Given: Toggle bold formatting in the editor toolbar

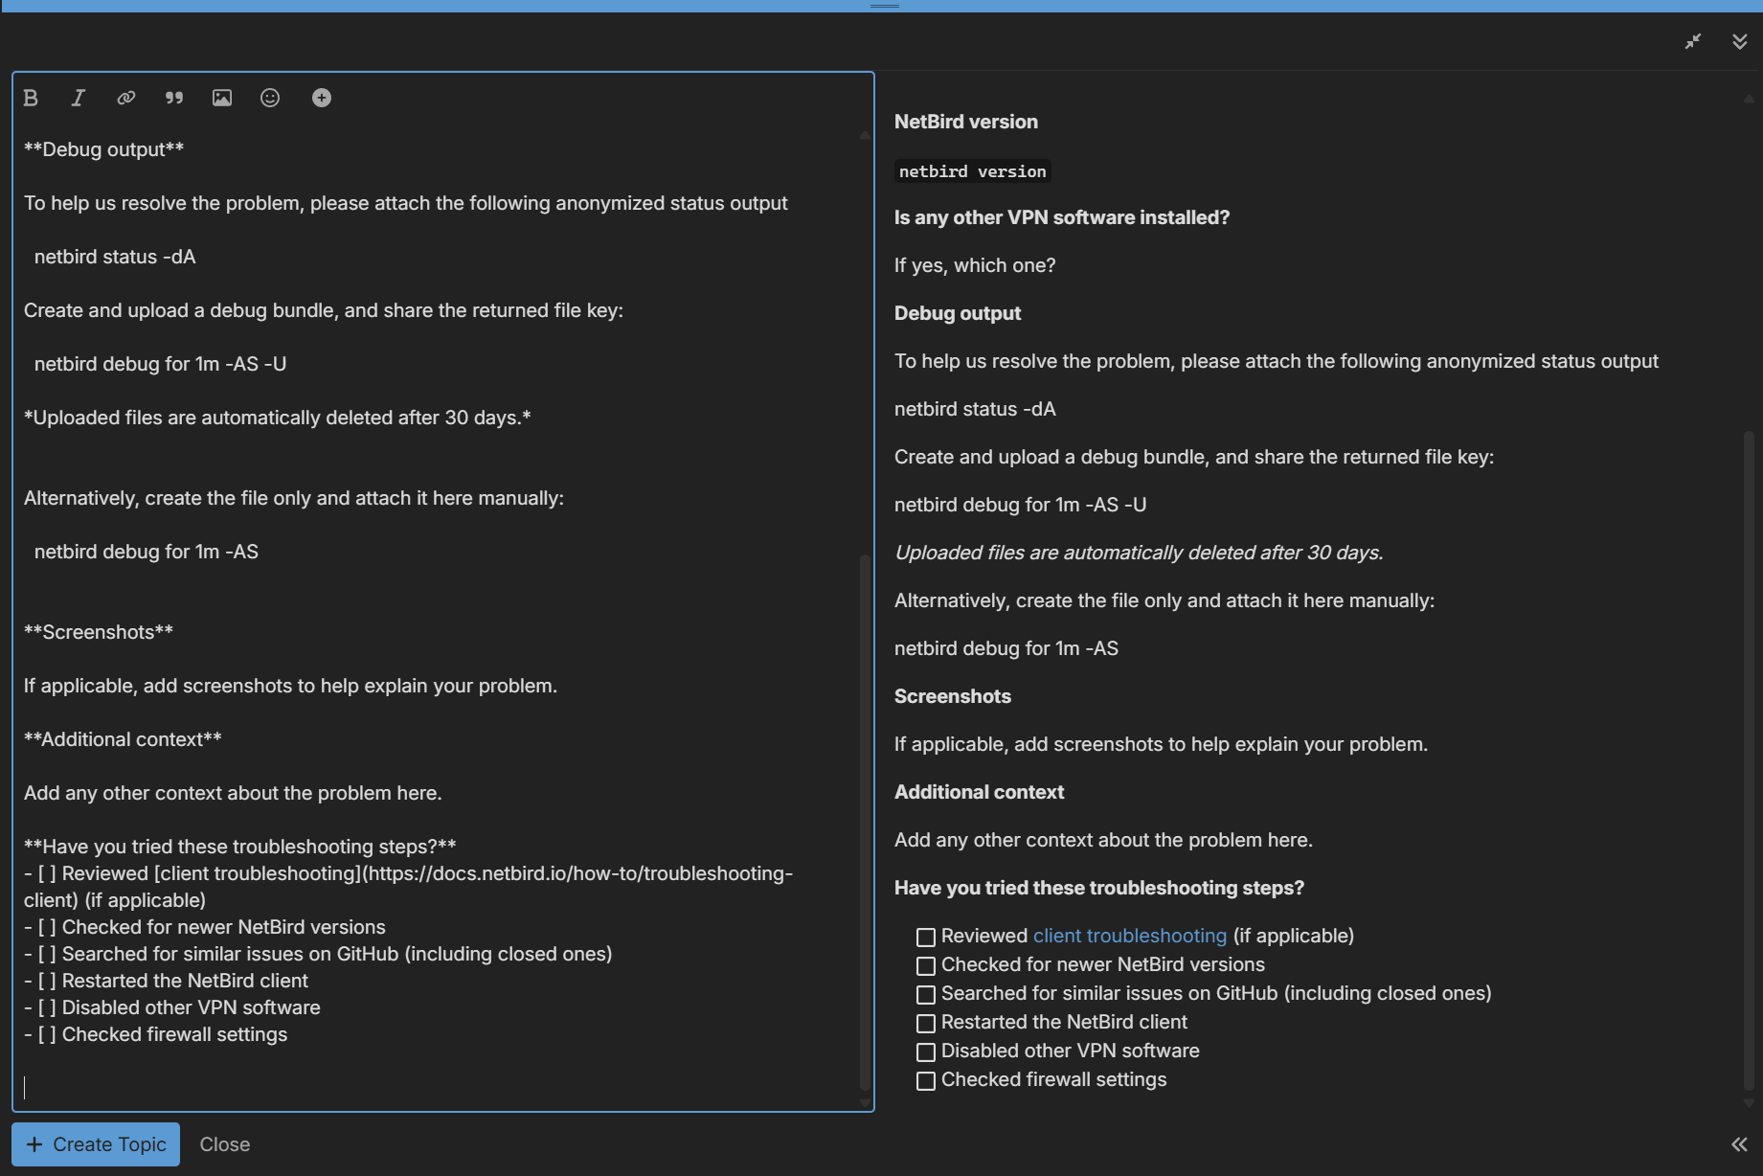Looking at the screenshot, I should click(x=31, y=98).
